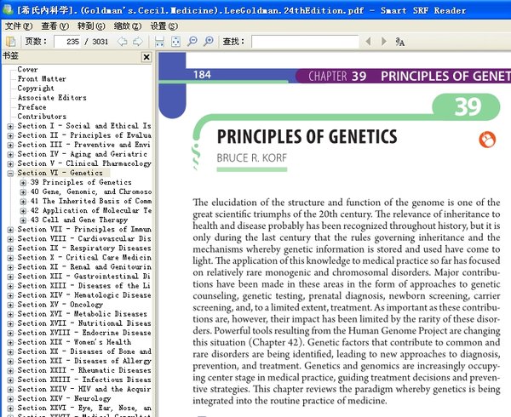Click the open file icon in toolbar

tap(10, 42)
